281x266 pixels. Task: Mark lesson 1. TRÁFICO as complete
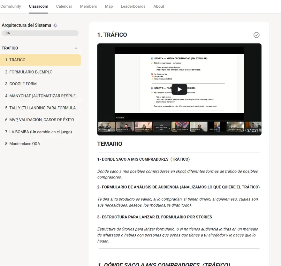pyautogui.click(x=256, y=35)
